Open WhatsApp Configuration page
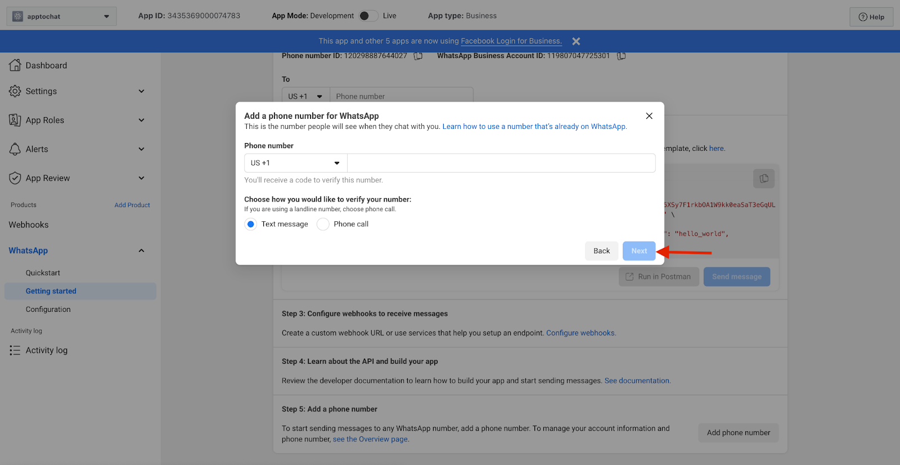 [48, 310]
